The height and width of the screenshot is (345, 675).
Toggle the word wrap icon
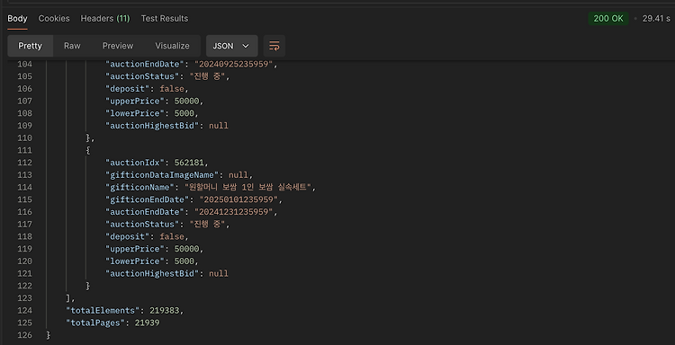[x=274, y=46]
